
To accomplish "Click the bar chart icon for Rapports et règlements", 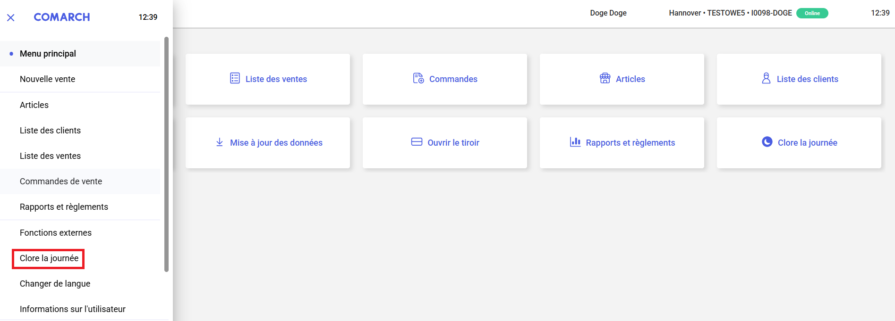I will click(575, 142).
